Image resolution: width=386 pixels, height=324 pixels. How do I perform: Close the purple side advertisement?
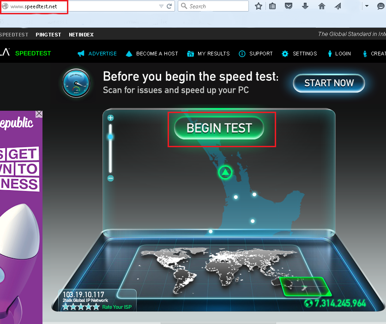(39, 114)
